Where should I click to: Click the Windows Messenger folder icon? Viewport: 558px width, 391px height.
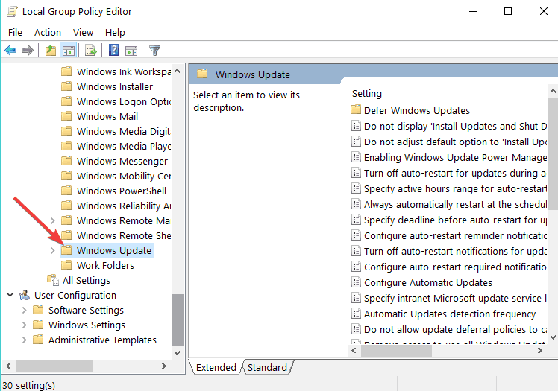(x=66, y=161)
